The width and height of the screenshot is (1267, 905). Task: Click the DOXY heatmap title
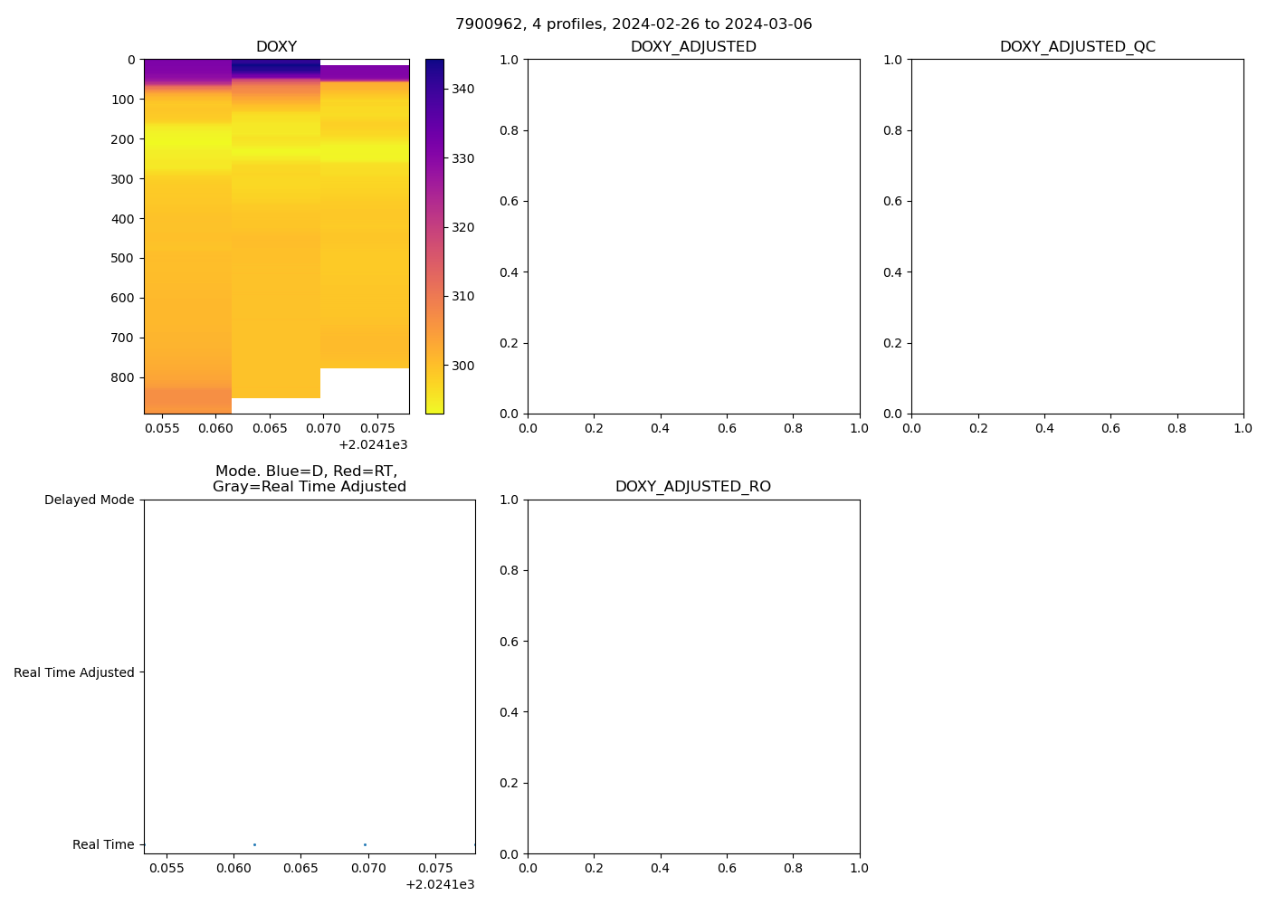point(276,47)
